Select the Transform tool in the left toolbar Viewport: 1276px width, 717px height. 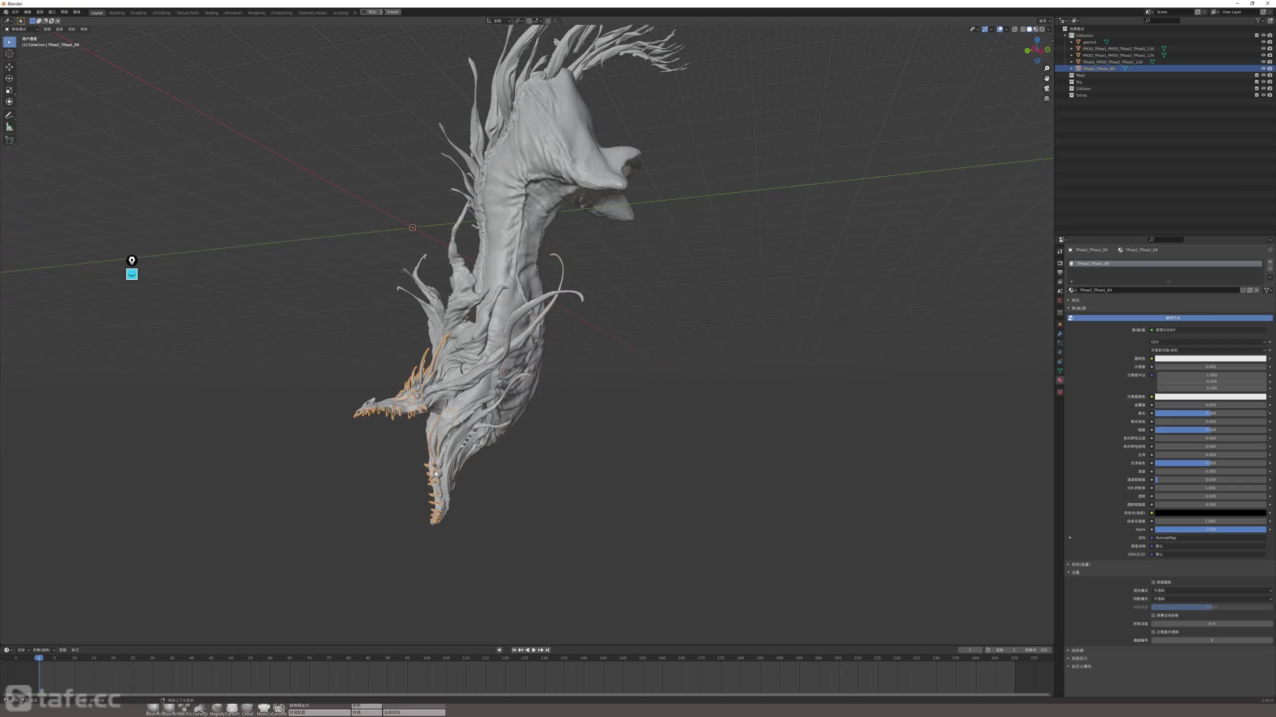coord(9,102)
